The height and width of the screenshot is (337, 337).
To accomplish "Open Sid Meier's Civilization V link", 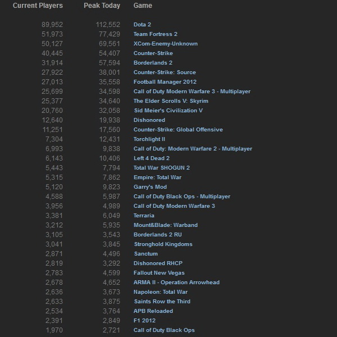I will tap(168, 111).
